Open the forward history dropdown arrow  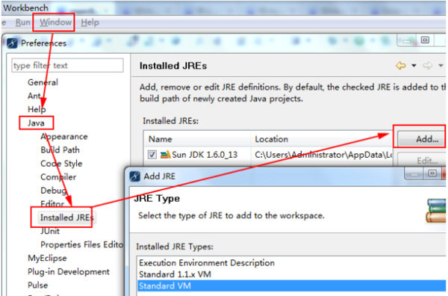point(441,66)
